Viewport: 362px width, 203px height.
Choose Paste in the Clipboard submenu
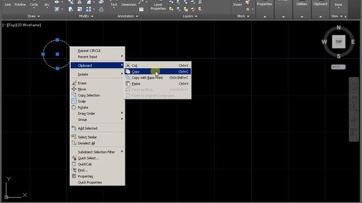pyautogui.click(x=158, y=84)
